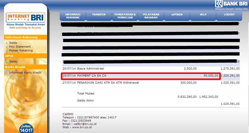Open the Help tab
This screenshot has height=133, width=249.
(203, 16)
